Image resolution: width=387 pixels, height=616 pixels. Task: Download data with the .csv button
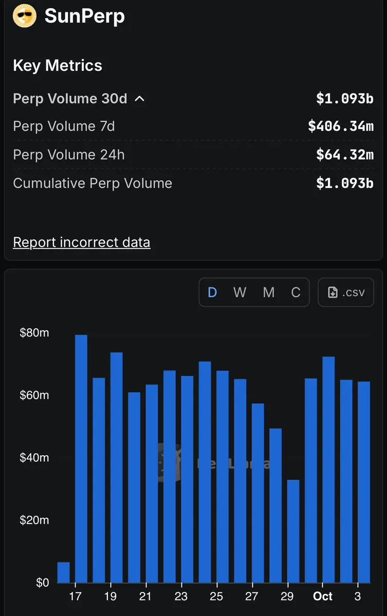click(x=346, y=292)
